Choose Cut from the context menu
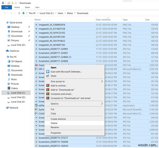The width and height of the screenshot is (159, 148). click(x=74, y=109)
